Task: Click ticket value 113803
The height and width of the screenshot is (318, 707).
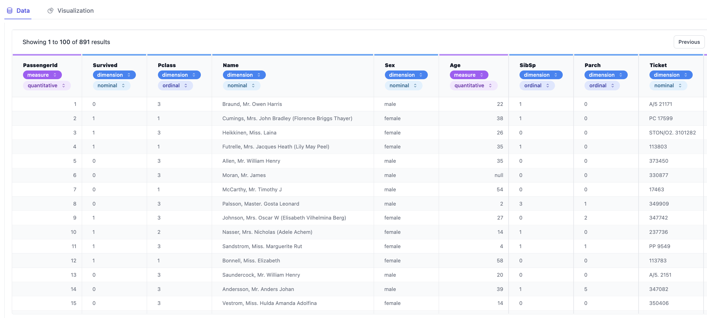Action: [x=658, y=147]
